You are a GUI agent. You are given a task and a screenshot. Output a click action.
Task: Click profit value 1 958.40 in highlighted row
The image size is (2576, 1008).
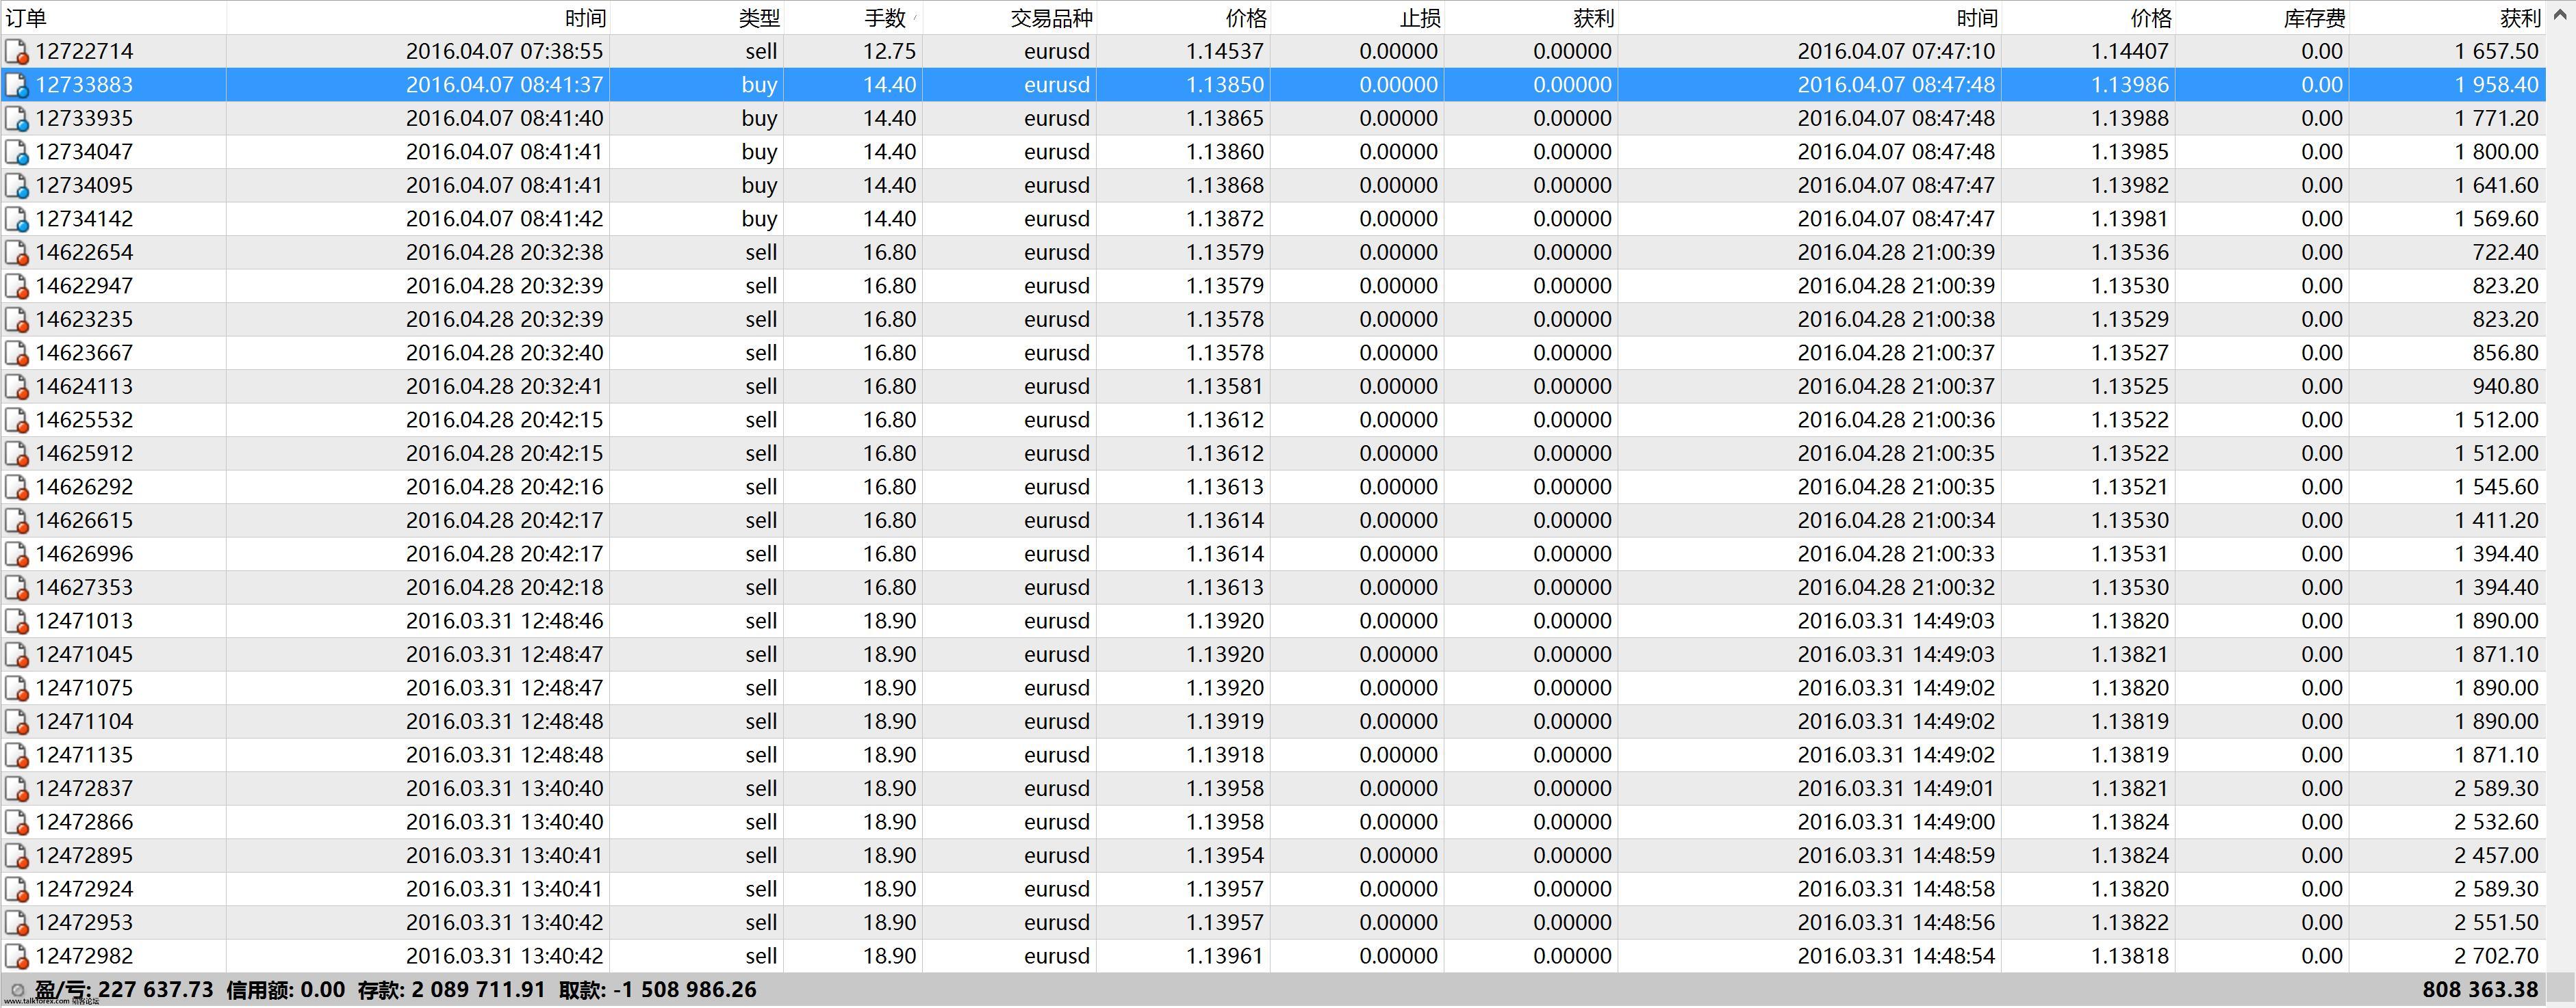click(2496, 86)
